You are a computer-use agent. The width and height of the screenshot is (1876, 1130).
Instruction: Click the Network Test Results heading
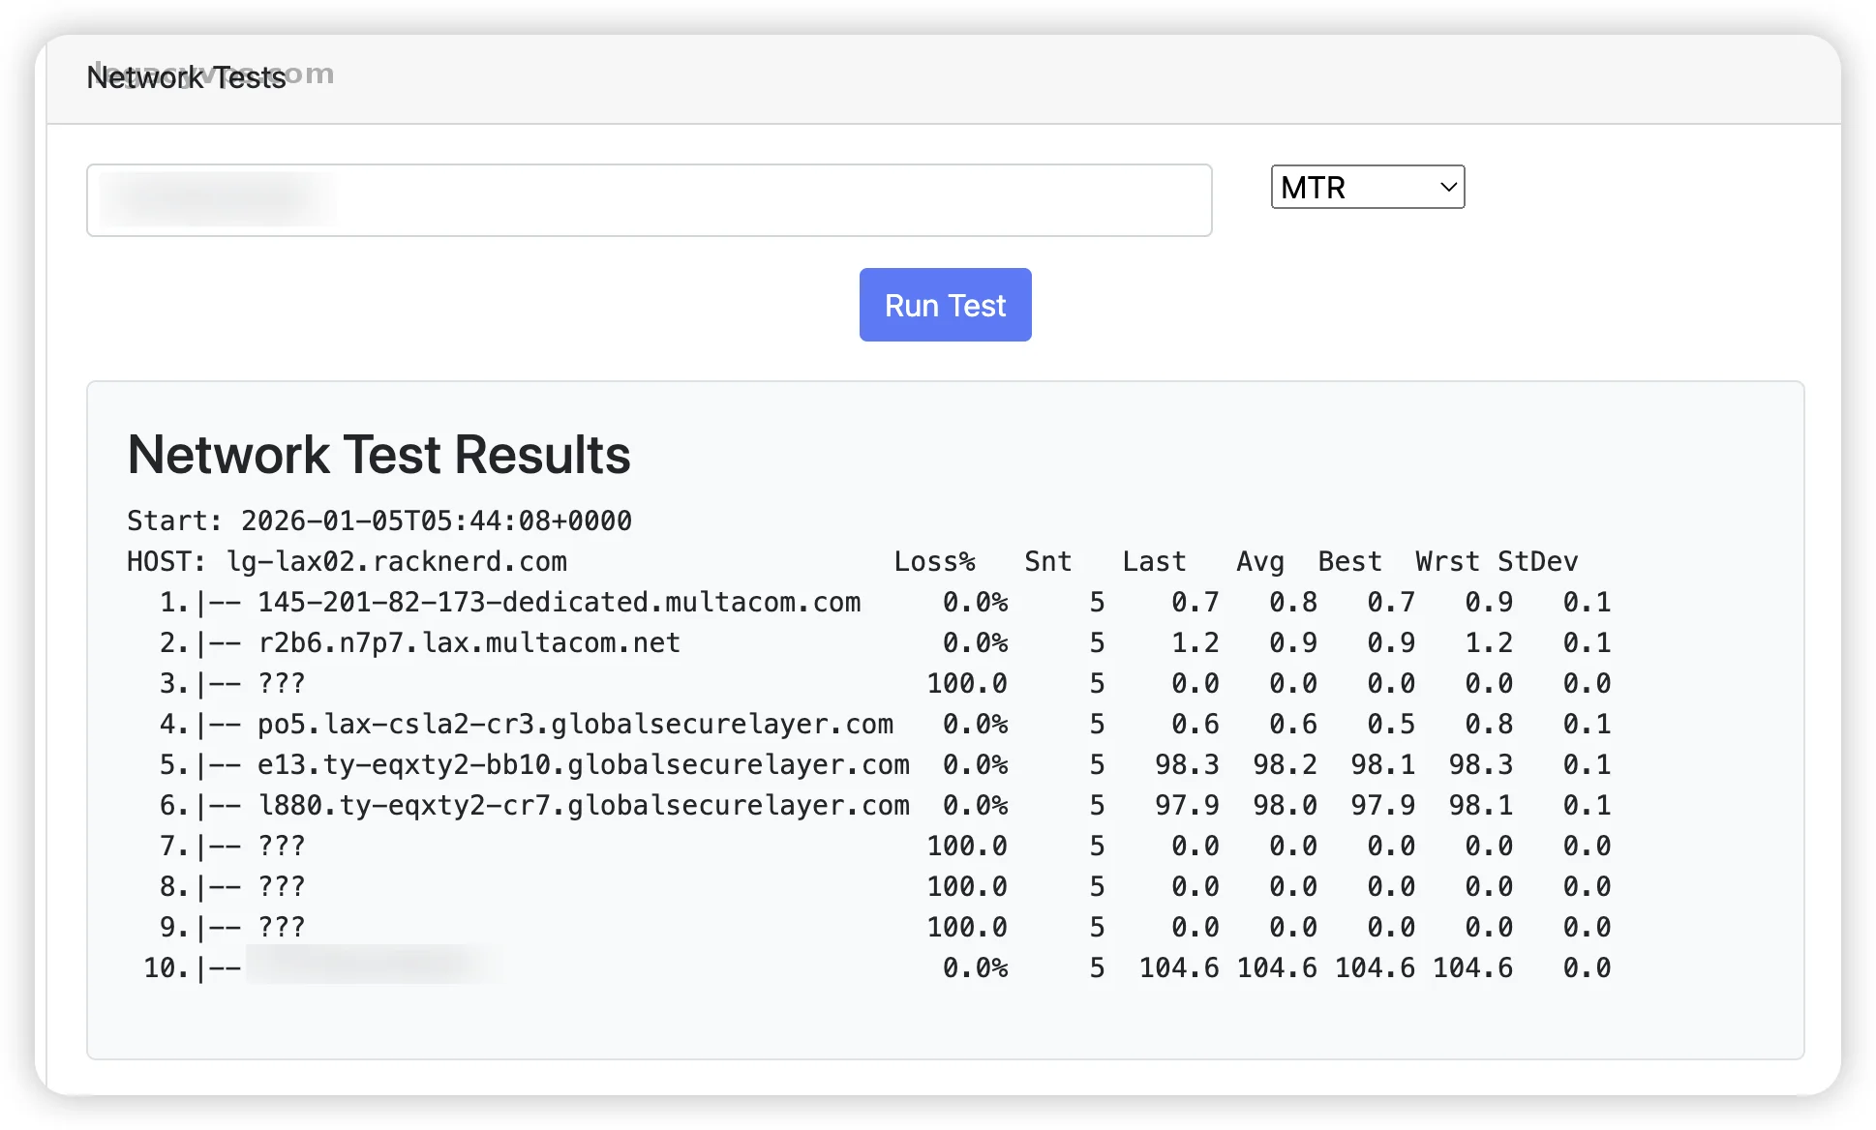pyautogui.click(x=378, y=455)
